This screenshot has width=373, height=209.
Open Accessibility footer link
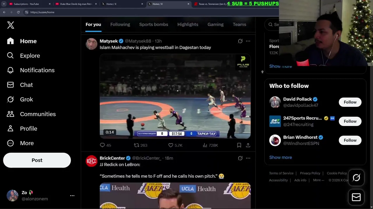[x=278, y=180]
